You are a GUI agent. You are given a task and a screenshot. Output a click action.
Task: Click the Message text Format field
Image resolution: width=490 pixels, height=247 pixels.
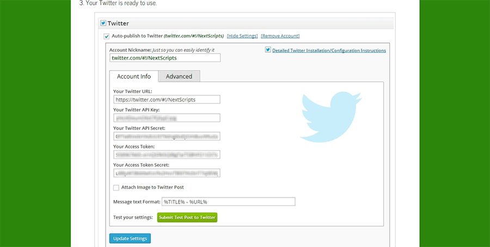pyautogui.click(x=229, y=202)
